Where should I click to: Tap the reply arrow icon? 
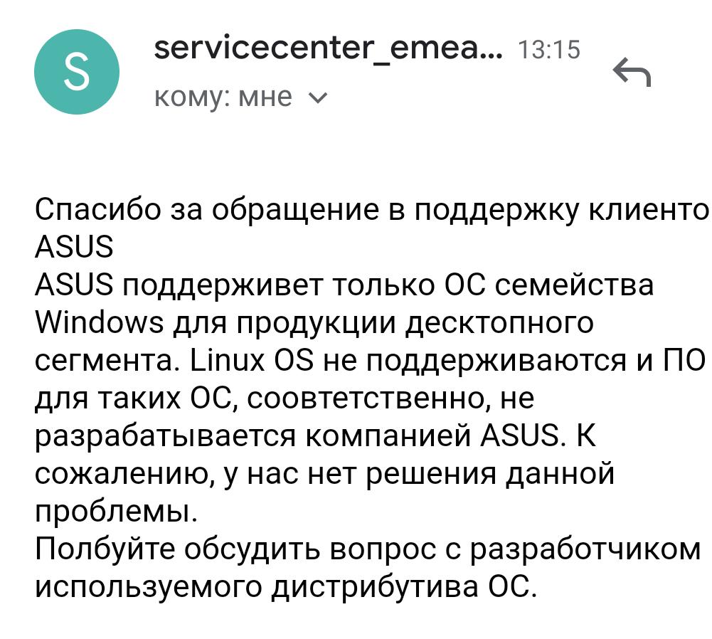[x=632, y=72]
